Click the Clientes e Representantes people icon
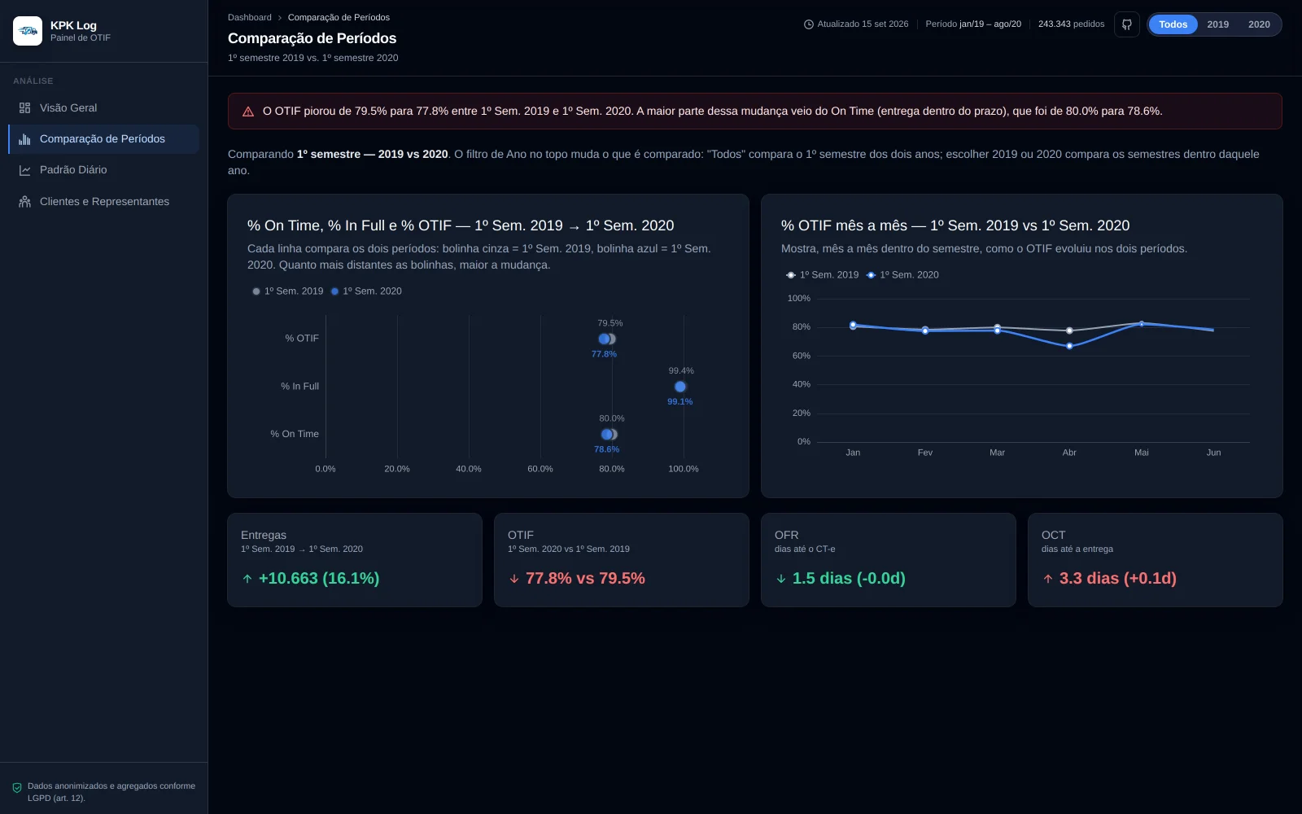The height and width of the screenshot is (814, 1302). point(24,202)
